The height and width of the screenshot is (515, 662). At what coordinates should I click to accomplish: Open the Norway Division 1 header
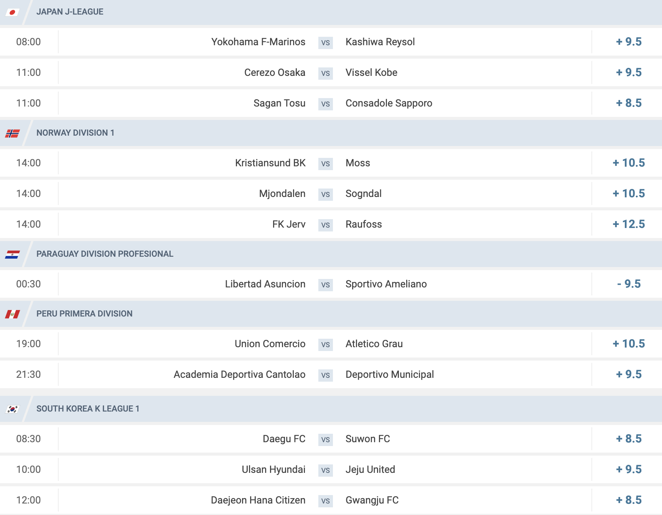click(x=75, y=133)
